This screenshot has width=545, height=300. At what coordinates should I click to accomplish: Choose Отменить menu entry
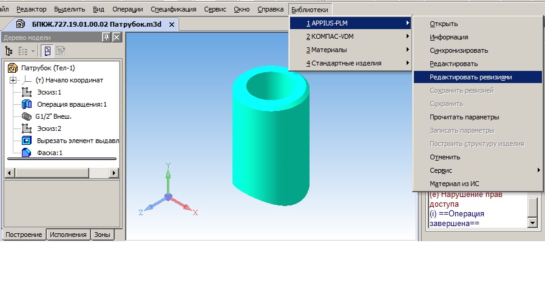coord(478,157)
